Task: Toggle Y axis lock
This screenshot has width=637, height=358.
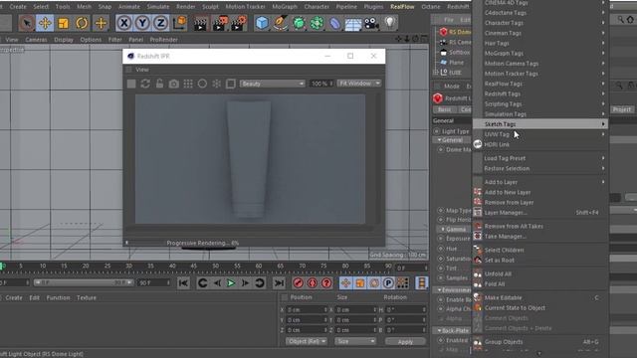Action: click(x=142, y=23)
